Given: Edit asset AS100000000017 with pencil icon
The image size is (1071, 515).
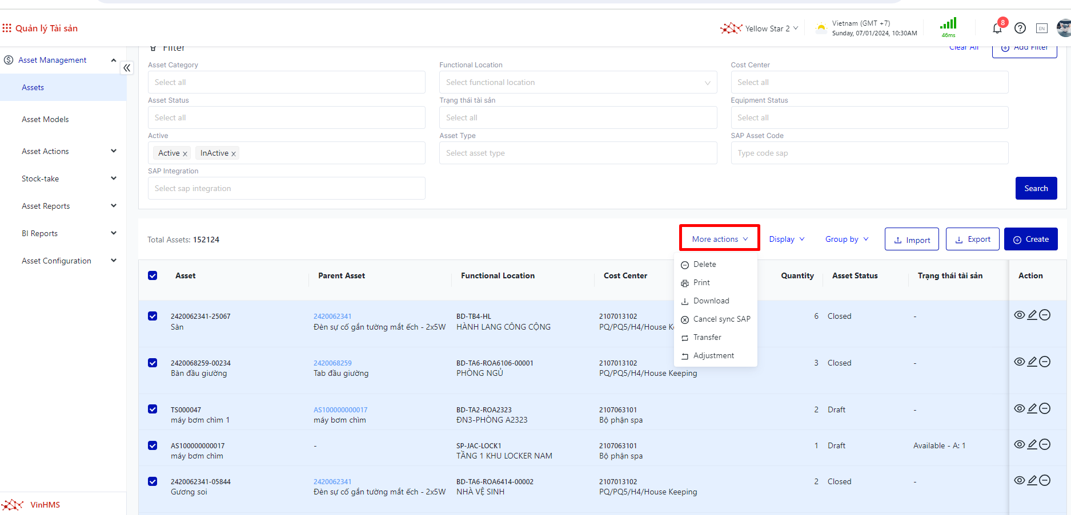Looking at the screenshot, I should click(1032, 444).
